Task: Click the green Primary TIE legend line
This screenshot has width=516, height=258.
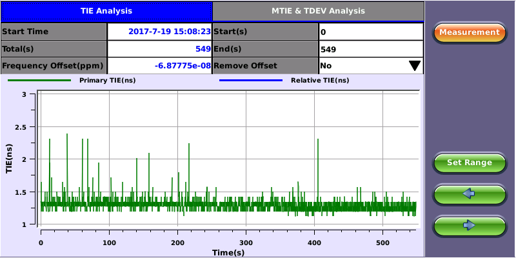Action: pyautogui.click(x=39, y=80)
